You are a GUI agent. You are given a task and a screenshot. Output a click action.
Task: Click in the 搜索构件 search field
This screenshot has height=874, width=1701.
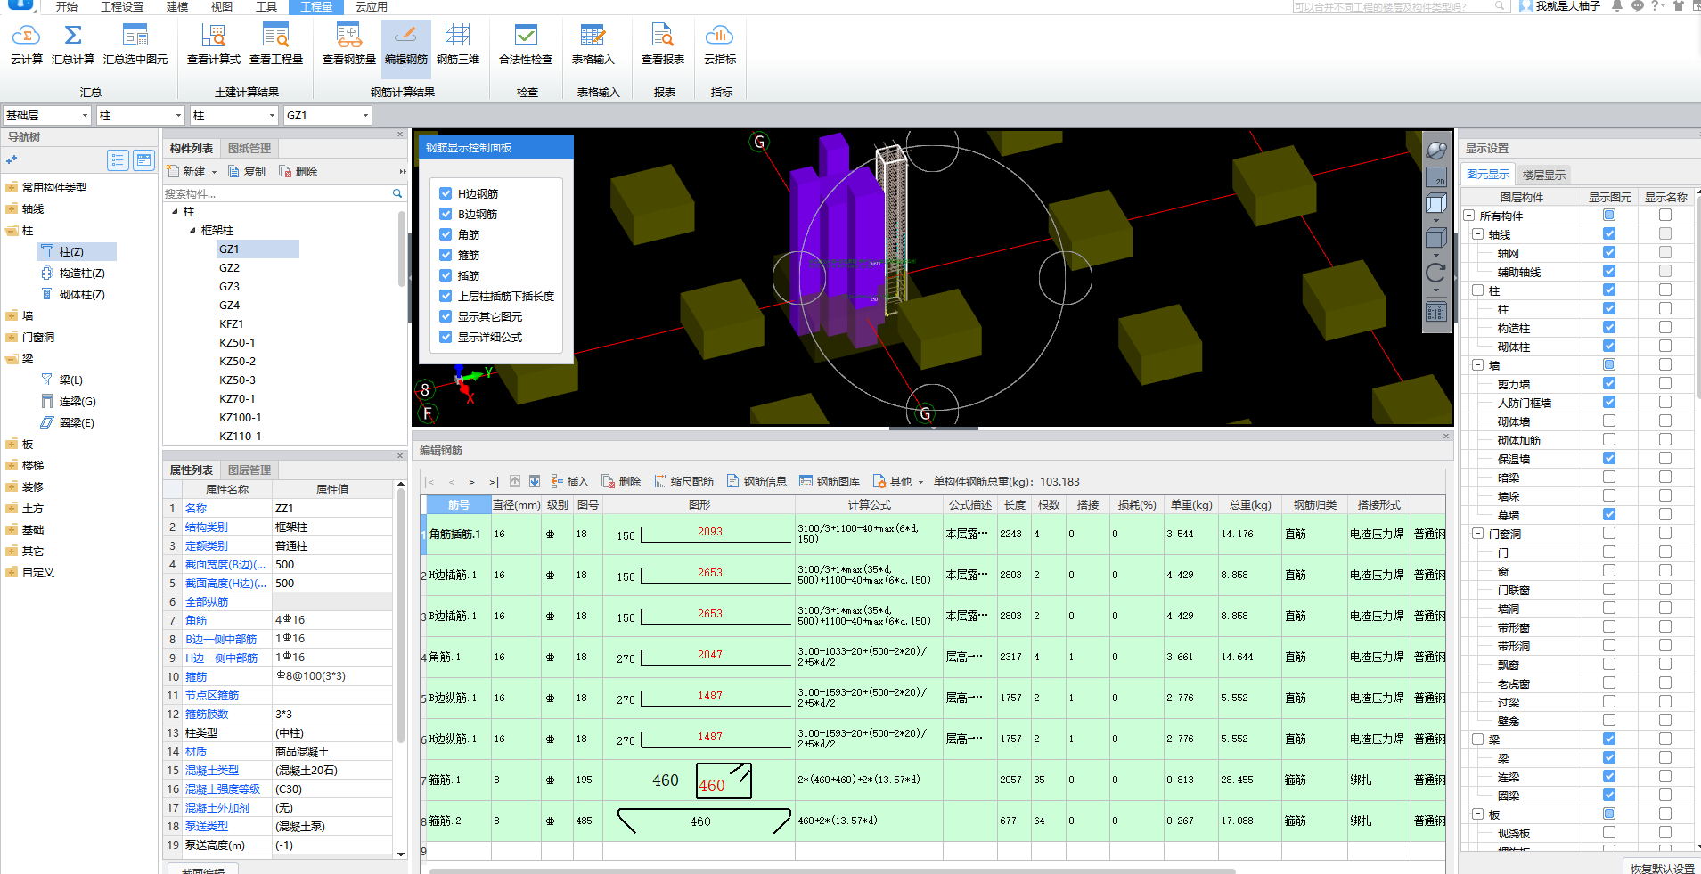coord(276,193)
